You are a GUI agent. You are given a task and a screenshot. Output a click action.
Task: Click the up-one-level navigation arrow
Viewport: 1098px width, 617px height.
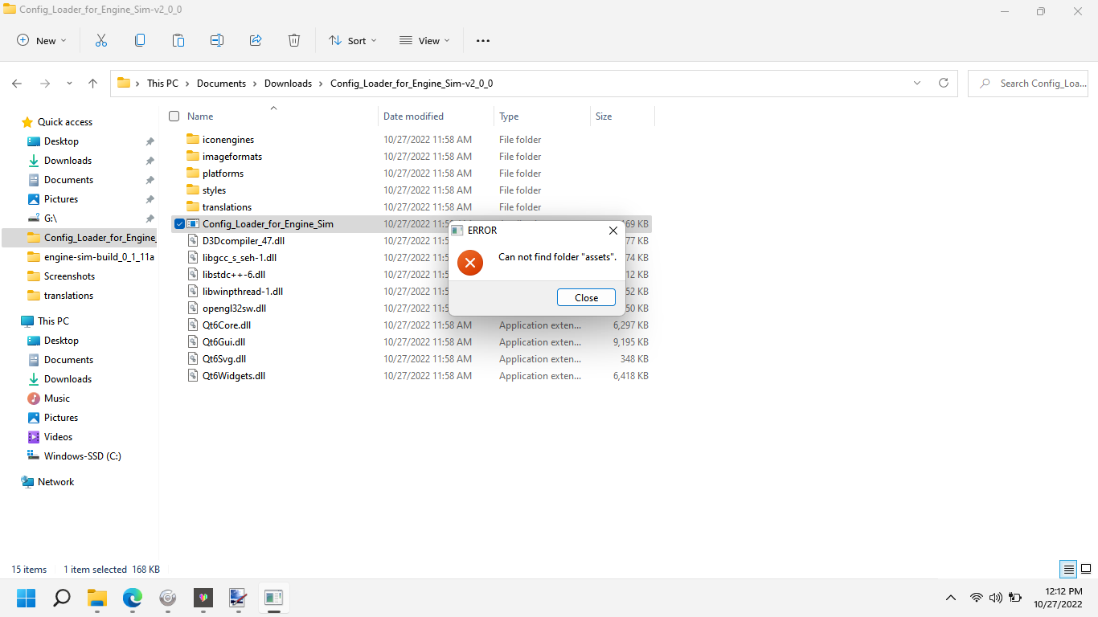coord(92,83)
